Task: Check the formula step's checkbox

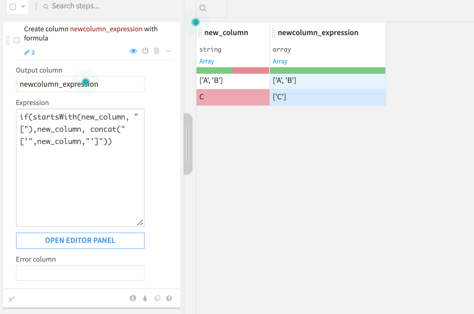Action: point(16,40)
